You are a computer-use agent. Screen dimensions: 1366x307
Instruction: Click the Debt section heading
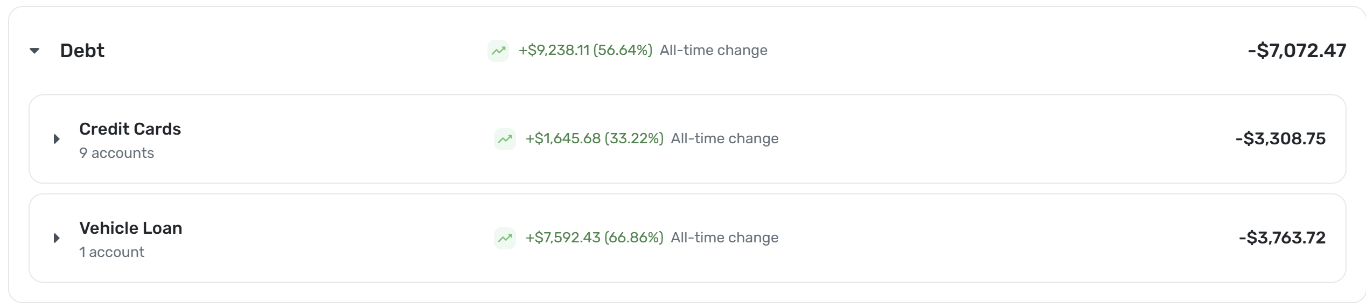coord(82,51)
